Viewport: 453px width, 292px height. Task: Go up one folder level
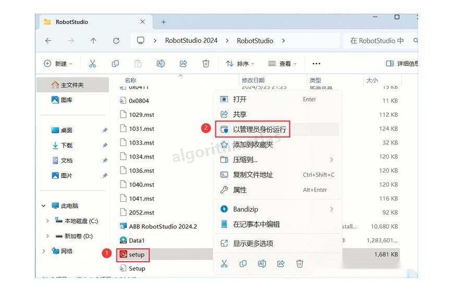[93, 41]
